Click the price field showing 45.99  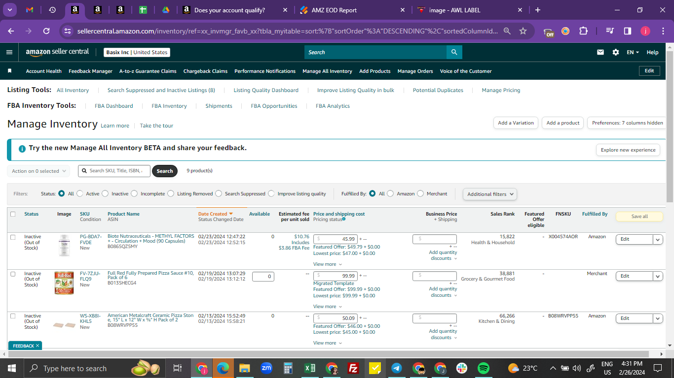336,239
